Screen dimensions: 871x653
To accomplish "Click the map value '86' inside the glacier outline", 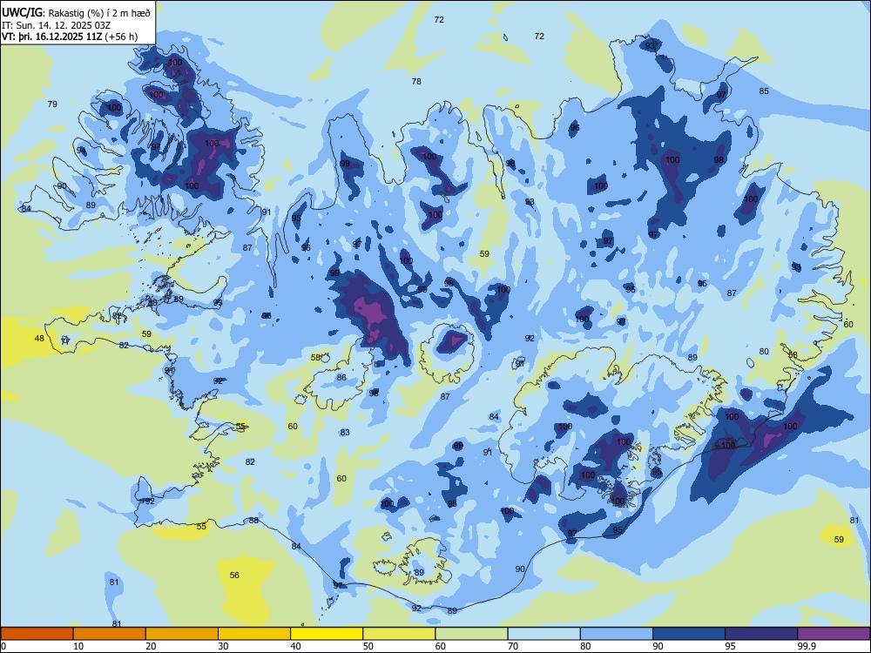I will click(x=341, y=378).
